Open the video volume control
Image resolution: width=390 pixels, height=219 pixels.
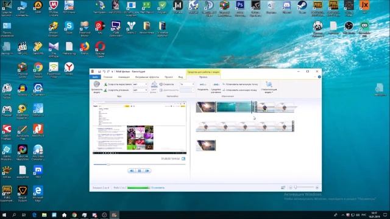click(96, 86)
